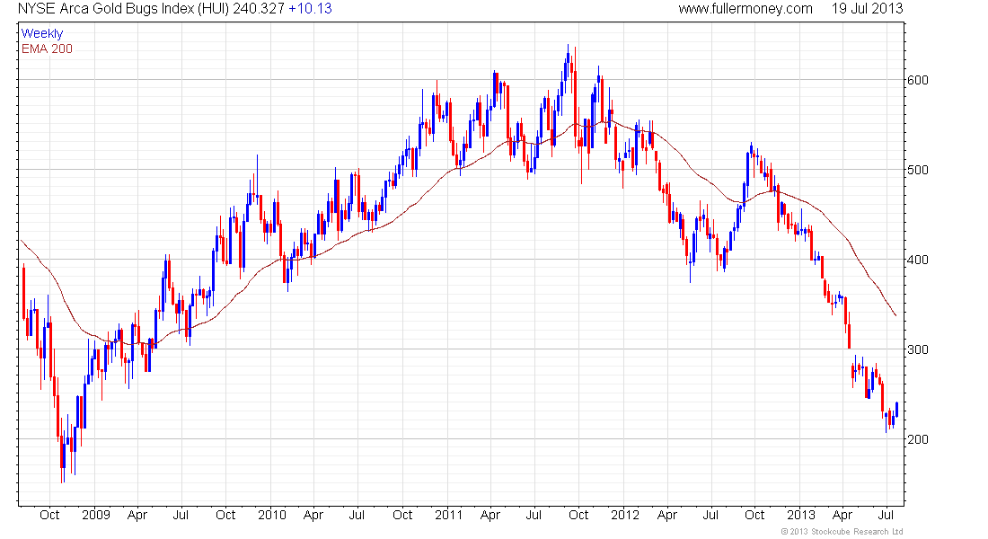Click the Stockcube Research Ltd copyright notice
Screen dimensions: 988x539
[x=842, y=532]
